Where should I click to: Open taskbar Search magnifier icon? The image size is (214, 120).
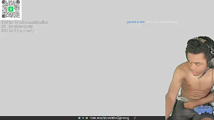click(83, 118)
